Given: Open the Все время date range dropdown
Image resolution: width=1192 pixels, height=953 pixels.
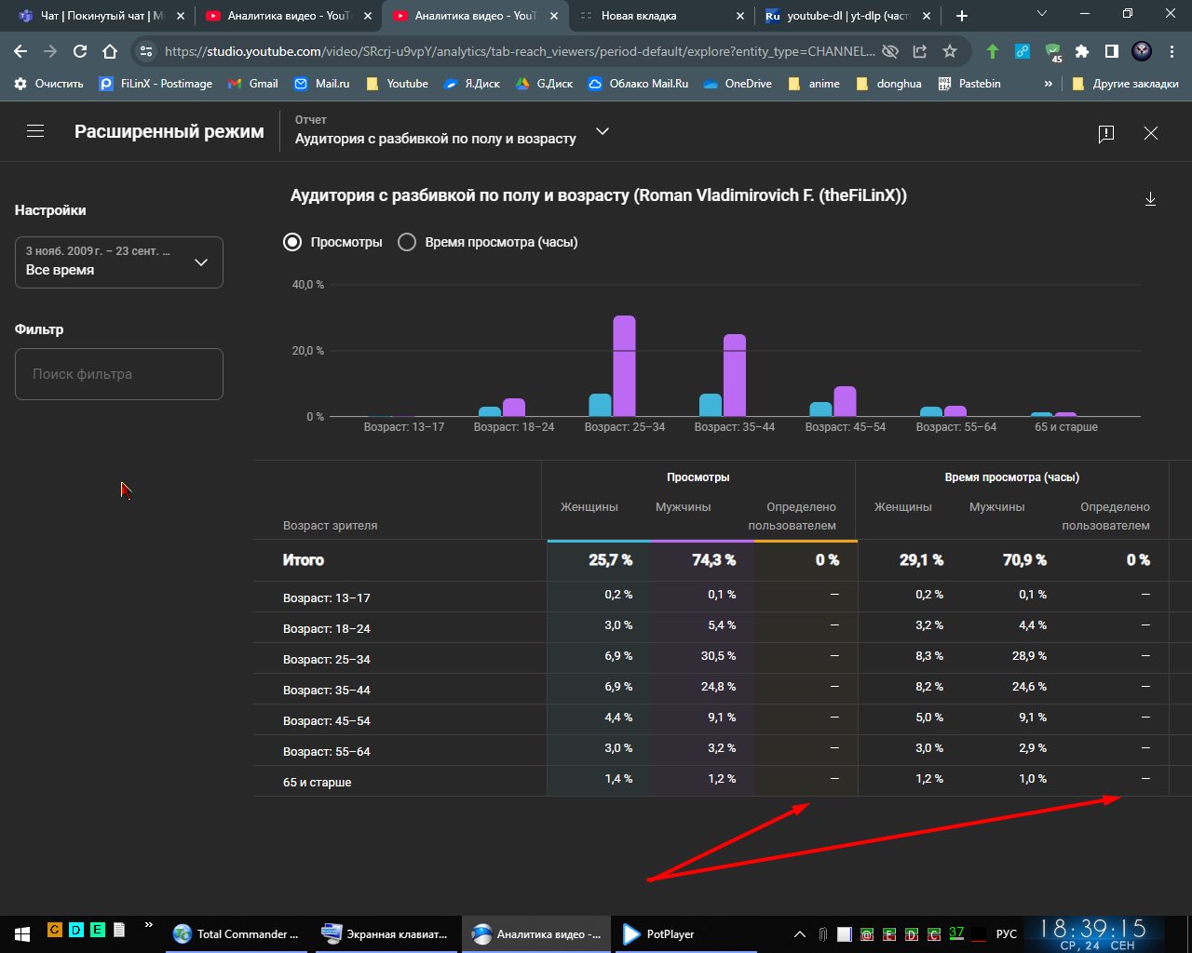Looking at the screenshot, I should pyautogui.click(x=119, y=262).
